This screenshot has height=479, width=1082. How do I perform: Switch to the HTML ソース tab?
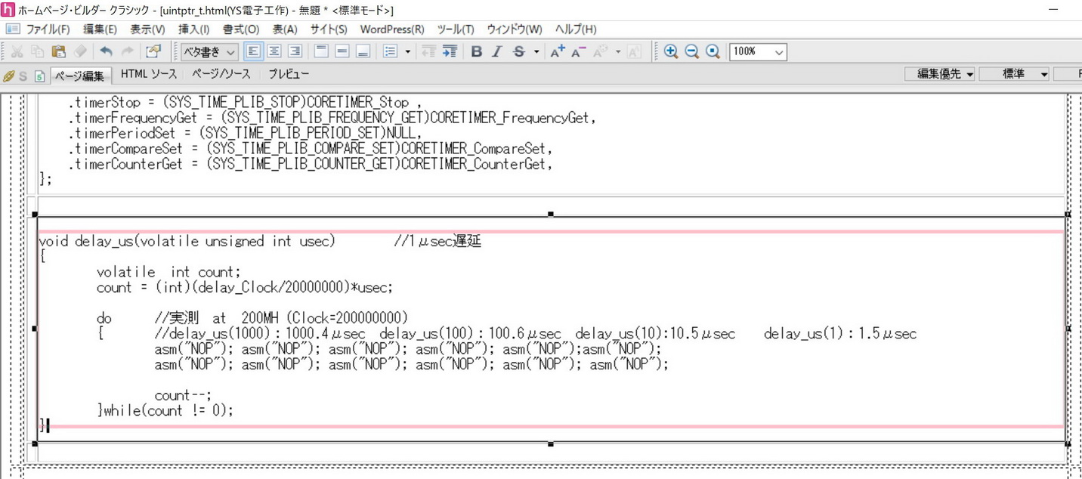click(x=148, y=74)
